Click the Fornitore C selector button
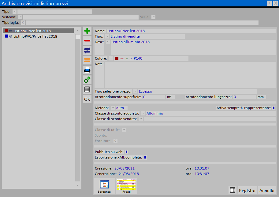The height and width of the screenshot is (197, 279). pyautogui.click(x=115, y=141)
